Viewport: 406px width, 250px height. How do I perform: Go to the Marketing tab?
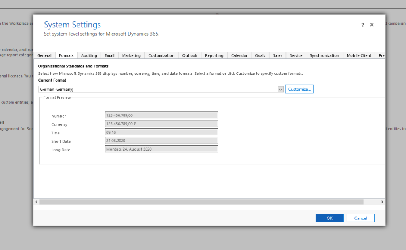click(131, 55)
